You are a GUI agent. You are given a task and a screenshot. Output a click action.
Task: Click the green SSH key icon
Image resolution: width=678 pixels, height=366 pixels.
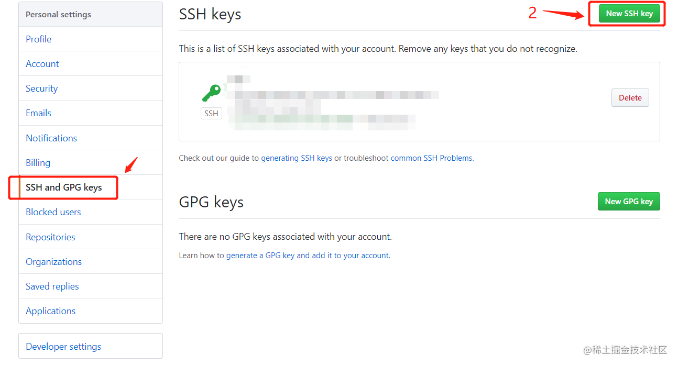[212, 93]
